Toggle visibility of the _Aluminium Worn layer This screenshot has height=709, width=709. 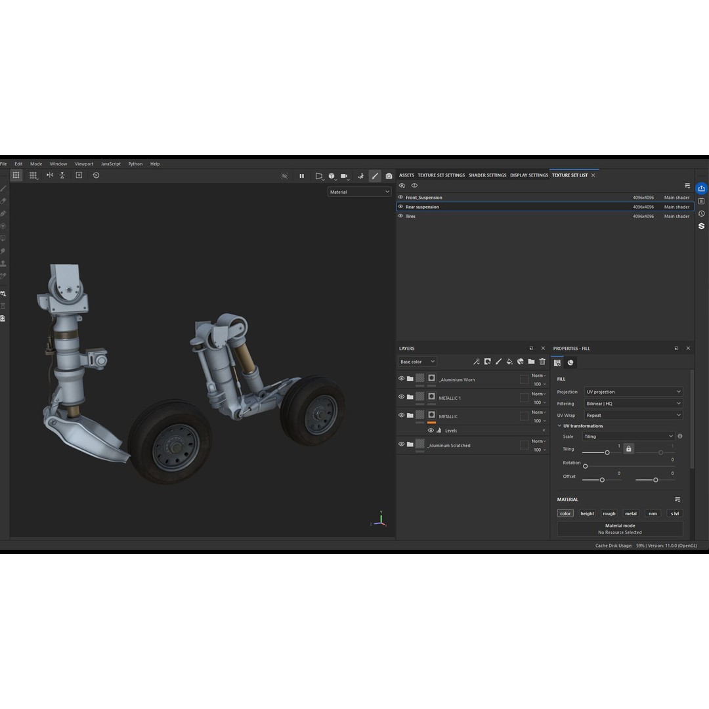click(x=401, y=379)
